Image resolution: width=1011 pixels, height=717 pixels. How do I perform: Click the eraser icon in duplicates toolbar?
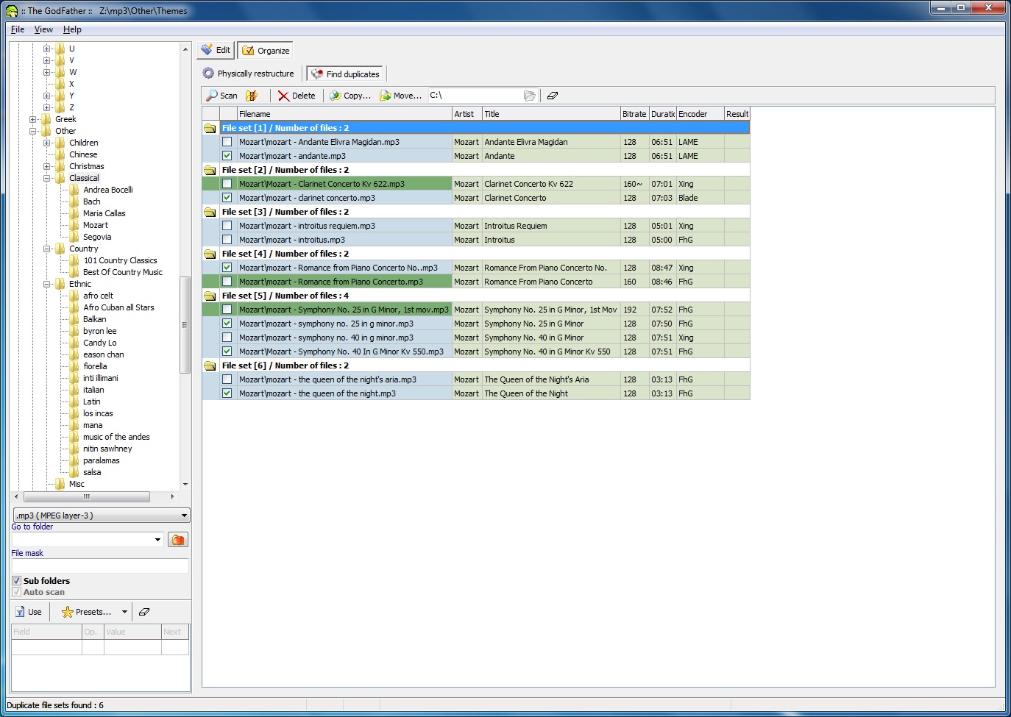coord(553,96)
